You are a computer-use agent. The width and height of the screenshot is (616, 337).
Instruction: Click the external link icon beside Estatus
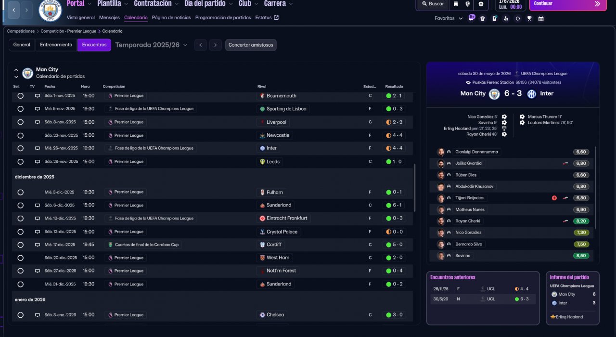(276, 18)
